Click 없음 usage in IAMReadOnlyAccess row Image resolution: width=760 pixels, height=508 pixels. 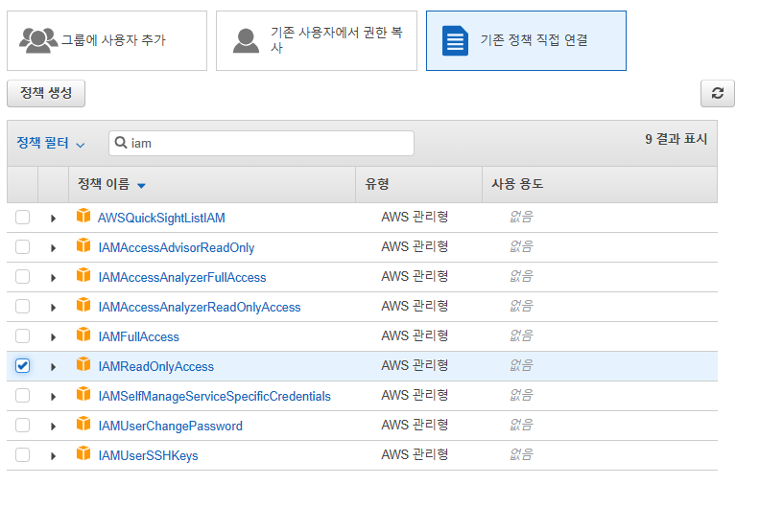pos(521,365)
